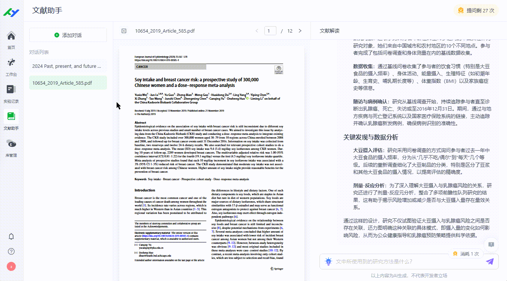Open 库管理 in the sidebar

11,147
